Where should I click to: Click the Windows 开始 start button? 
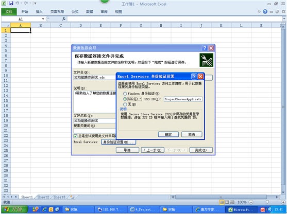14,209
